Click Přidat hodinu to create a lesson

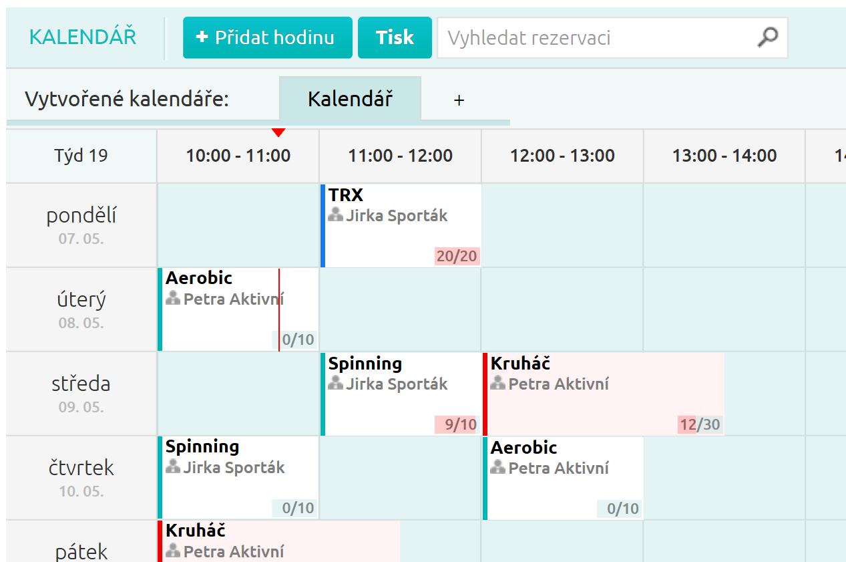coord(267,37)
